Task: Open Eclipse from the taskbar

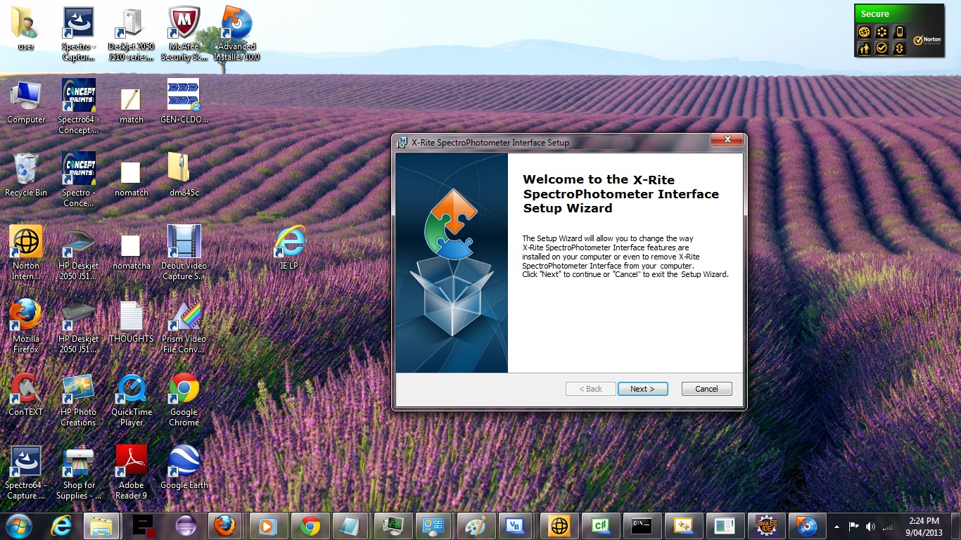Action: (x=186, y=525)
